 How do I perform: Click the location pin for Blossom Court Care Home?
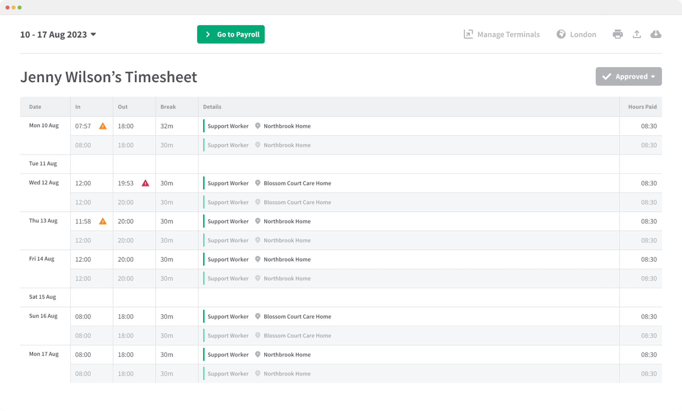pyautogui.click(x=258, y=183)
